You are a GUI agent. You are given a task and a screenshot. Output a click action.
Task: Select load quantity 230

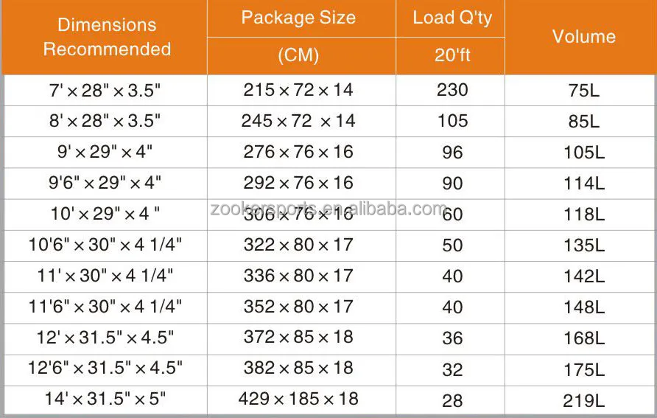coord(451,90)
